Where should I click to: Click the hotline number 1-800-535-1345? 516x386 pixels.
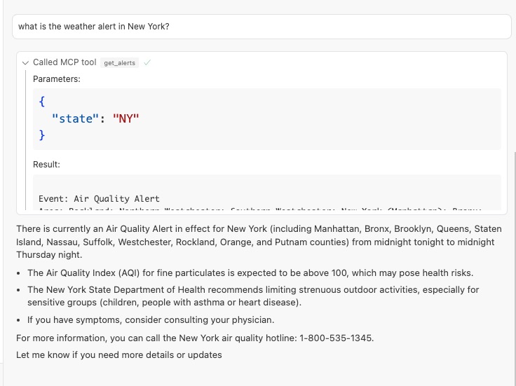point(336,338)
